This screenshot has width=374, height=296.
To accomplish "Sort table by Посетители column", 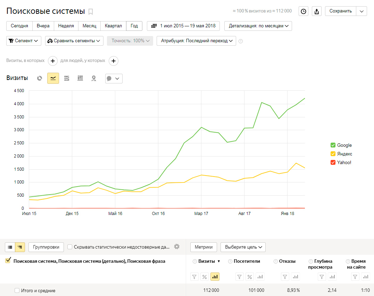I will (x=247, y=261).
